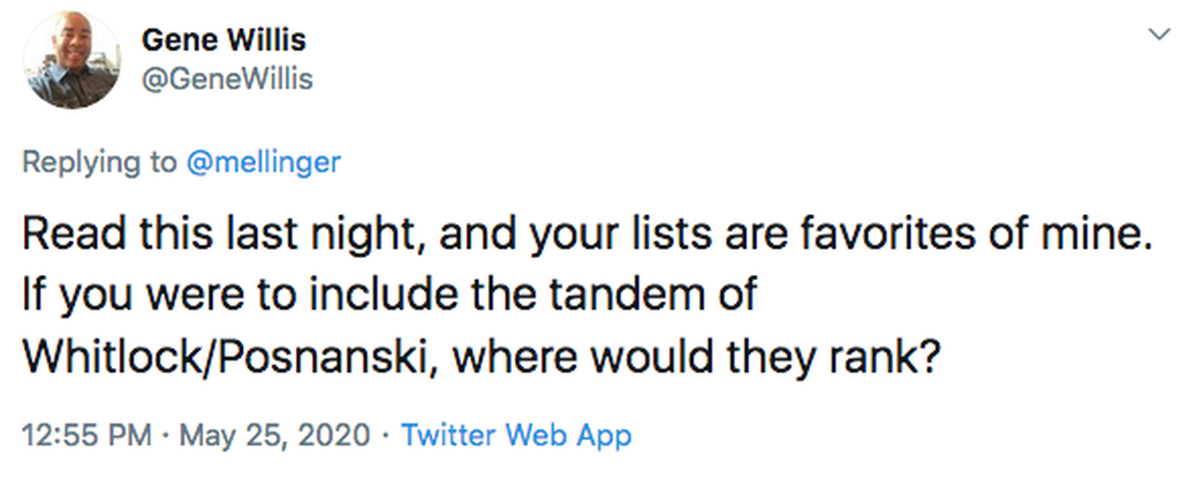1195x478 pixels.
Task: Open the Twitter Web App source link
Action: tap(516, 435)
